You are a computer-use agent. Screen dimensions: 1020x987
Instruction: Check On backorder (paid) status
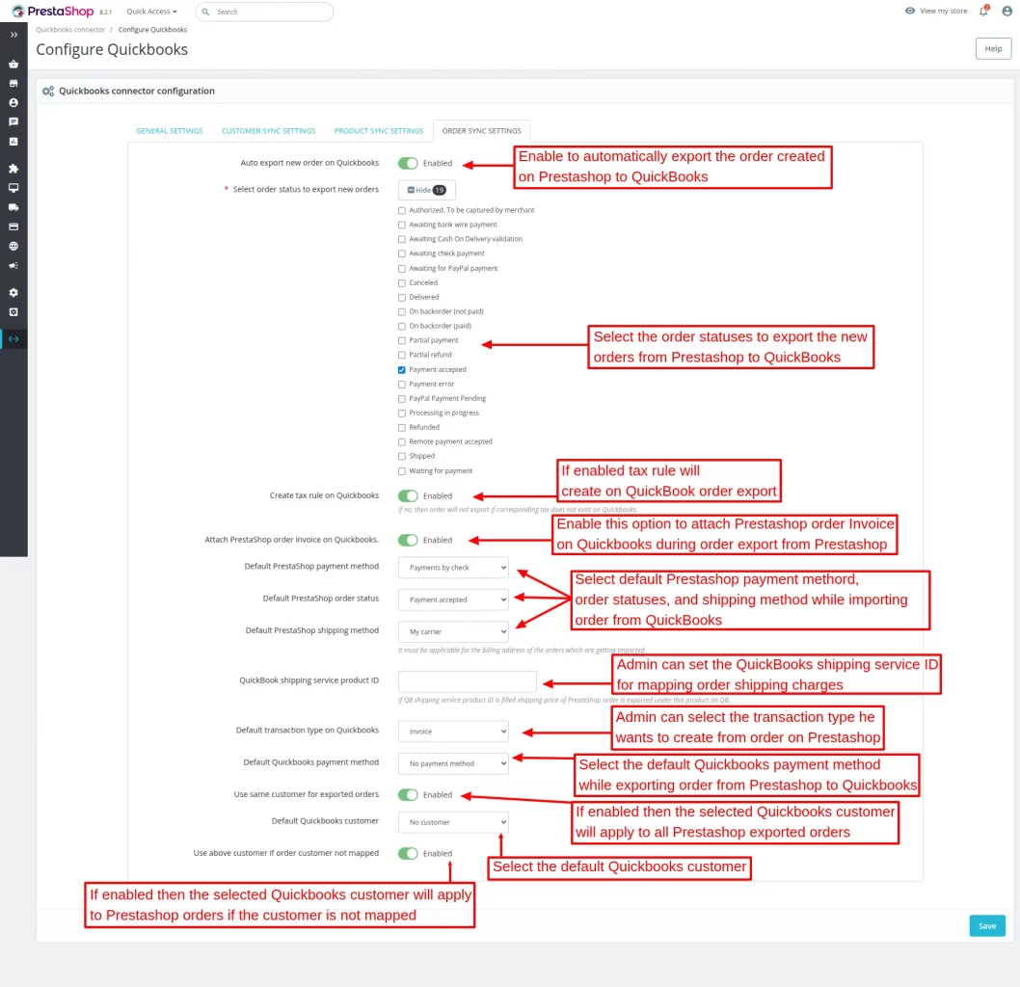pos(401,327)
